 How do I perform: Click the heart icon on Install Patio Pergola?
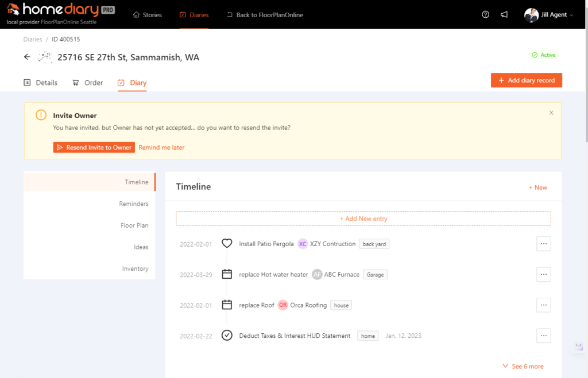[227, 244]
